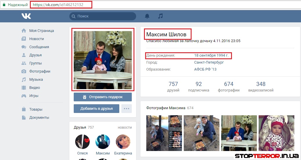Open Группы in sidebar

point(35,63)
